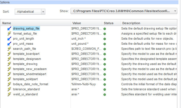This screenshot has width=181, height=108.
Task: Click ansi * value for tolerance_standard
Action: (75, 89)
